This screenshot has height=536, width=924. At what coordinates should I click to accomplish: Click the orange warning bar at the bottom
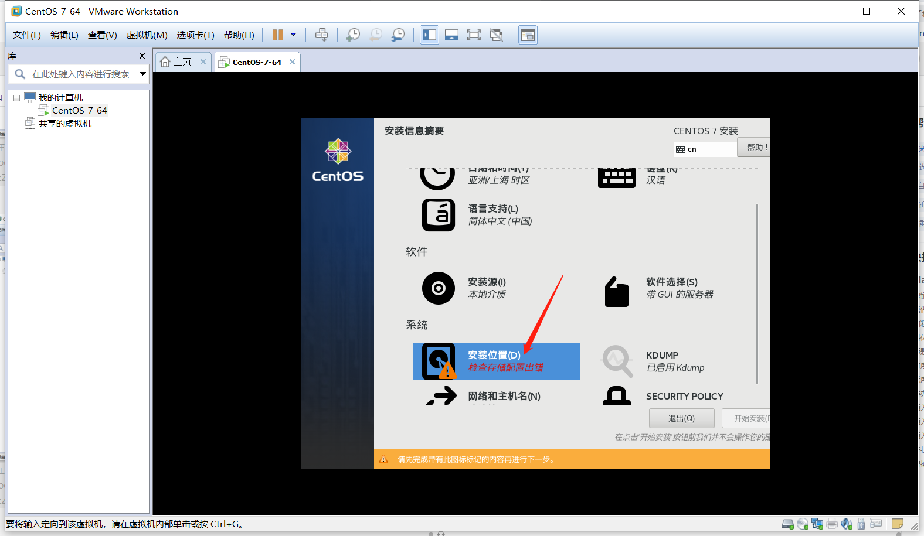pyautogui.click(x=572, y=459)
